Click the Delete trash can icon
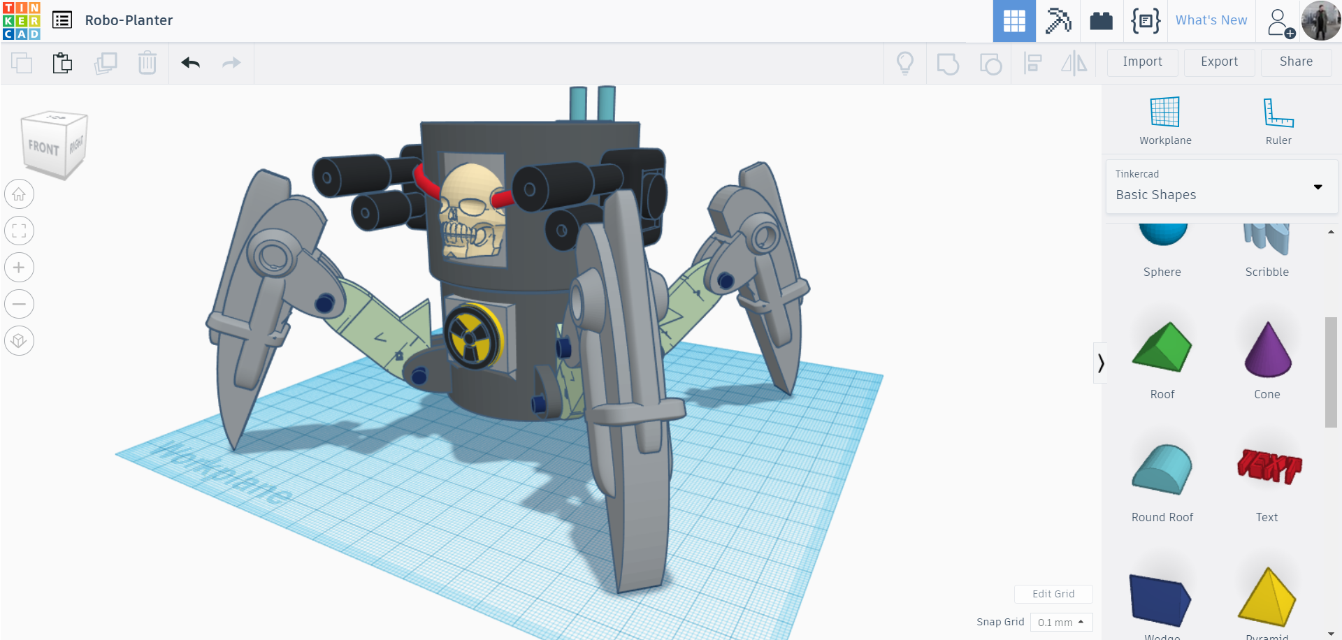This screenshot has height=640, width=1342. pos(147,63)
